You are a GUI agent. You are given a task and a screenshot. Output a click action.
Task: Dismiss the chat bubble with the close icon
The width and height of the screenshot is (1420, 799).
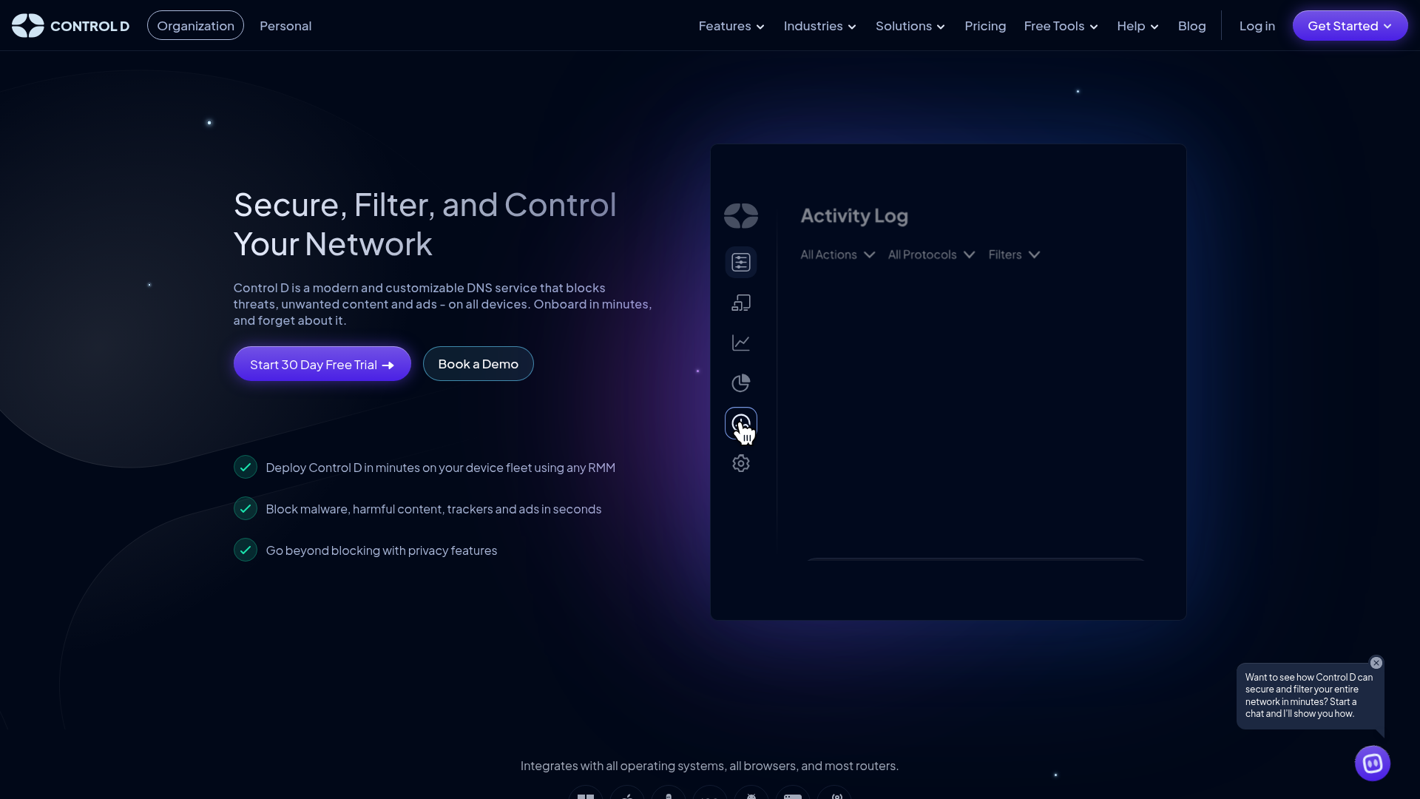1376,663
